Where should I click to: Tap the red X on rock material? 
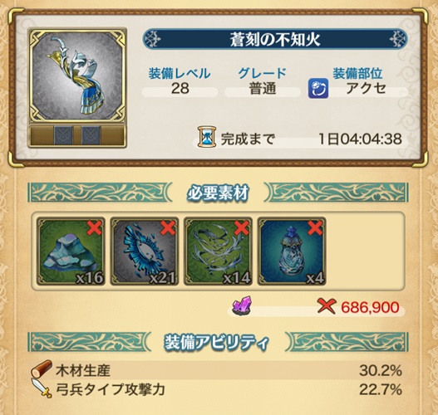[x=95, y=228]
